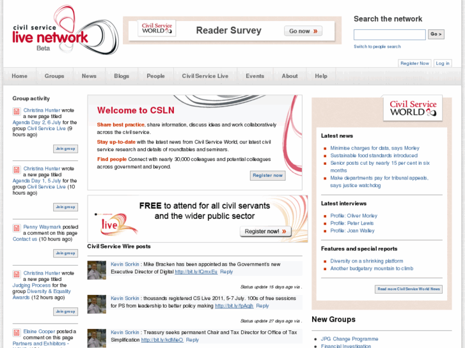Open Another budgetary mountain to climb report

[x=372, y=269]
